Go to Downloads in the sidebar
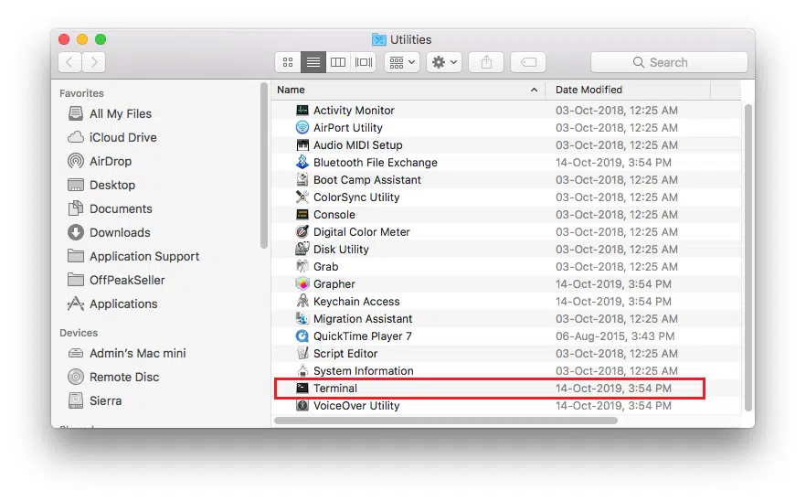The height and width of the screenshot is (501, 806). tap(120, 233)
